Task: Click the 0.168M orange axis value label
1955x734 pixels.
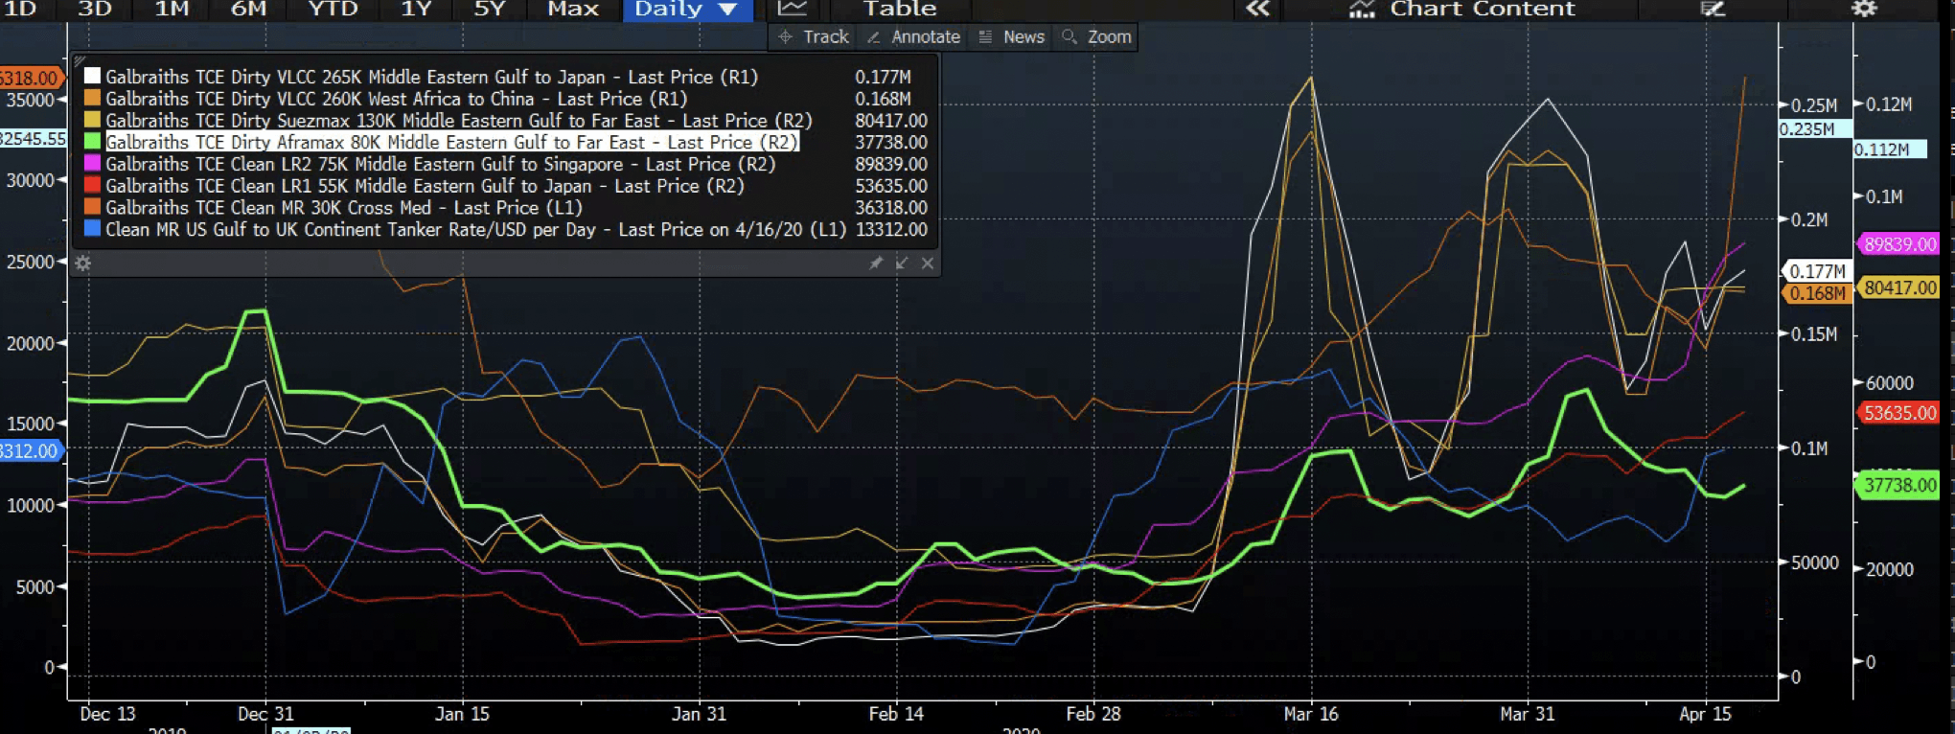Action: pyautogui.click(x=1816, y=293)
